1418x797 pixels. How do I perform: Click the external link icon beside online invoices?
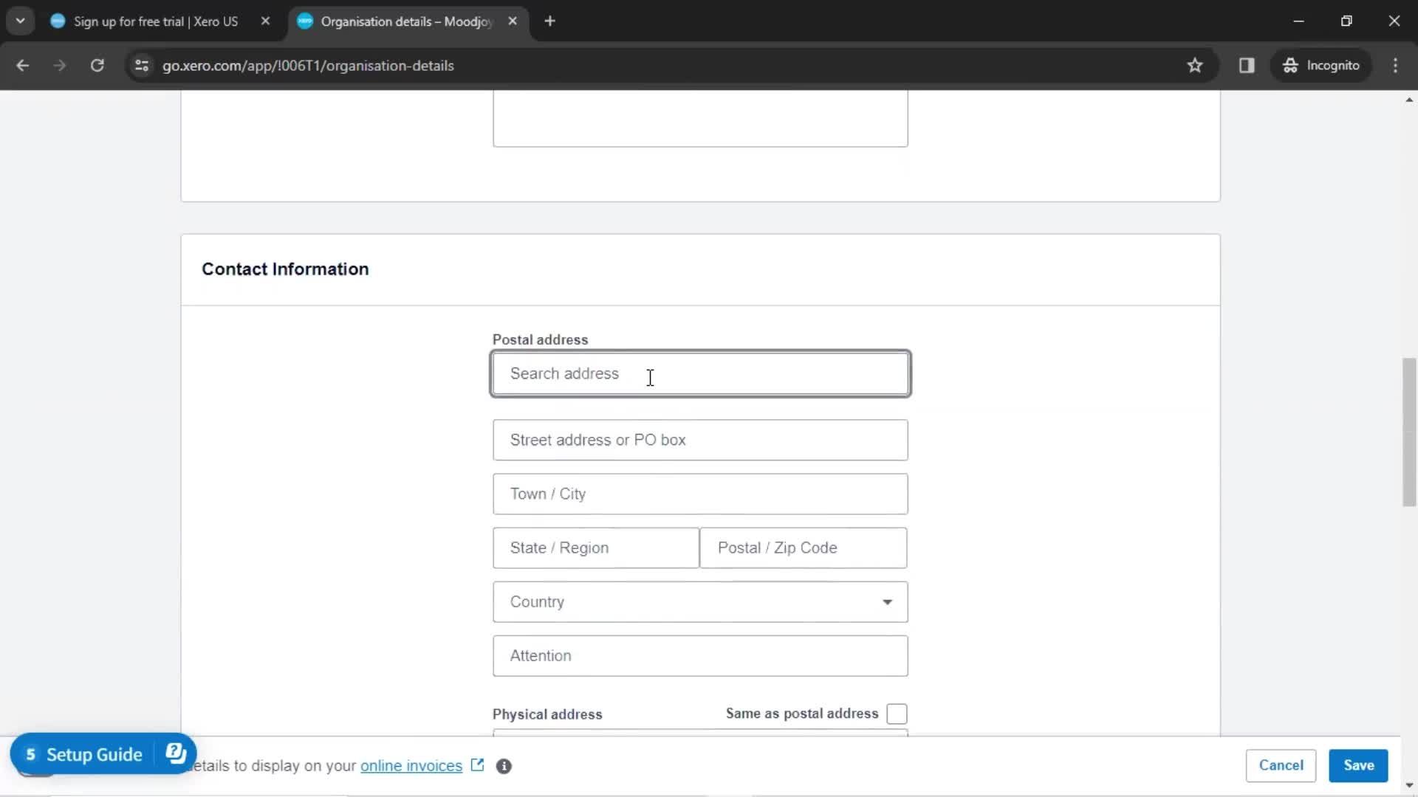[477, 765]
